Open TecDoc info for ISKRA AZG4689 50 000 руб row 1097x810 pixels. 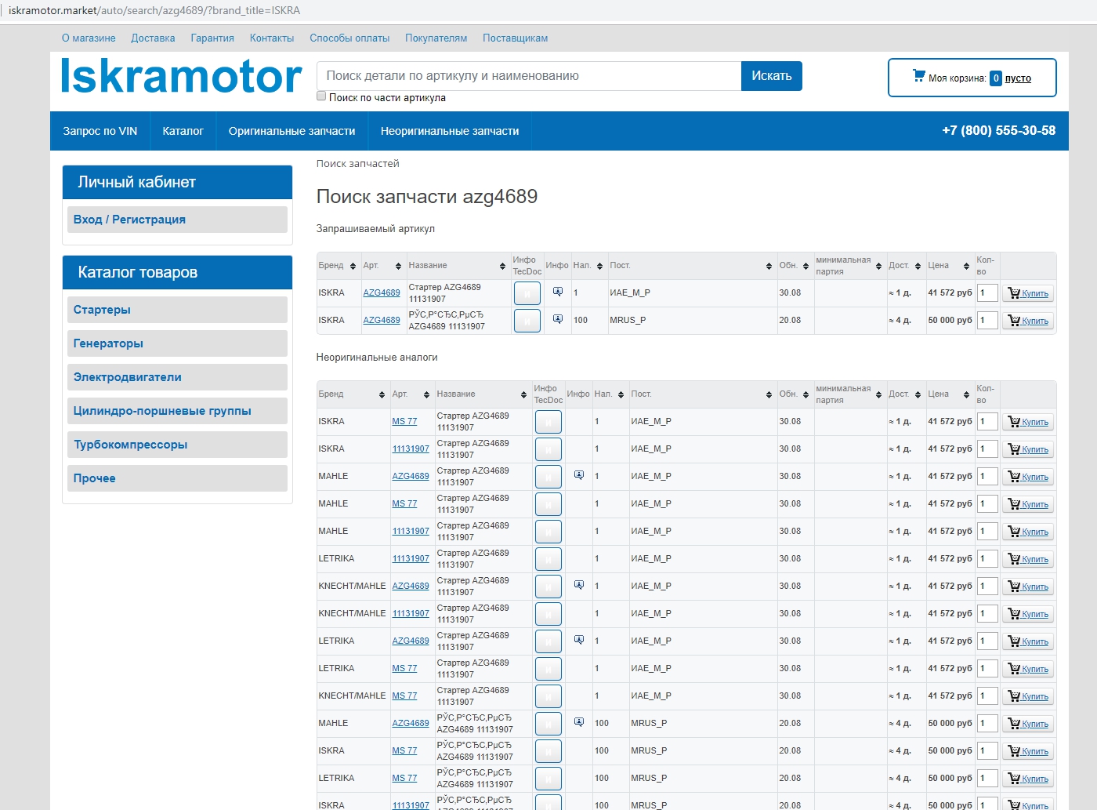(527, 321)
